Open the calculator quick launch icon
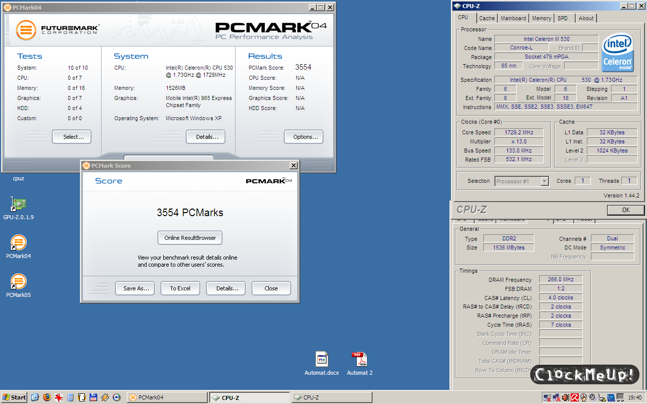 (70, 397)
